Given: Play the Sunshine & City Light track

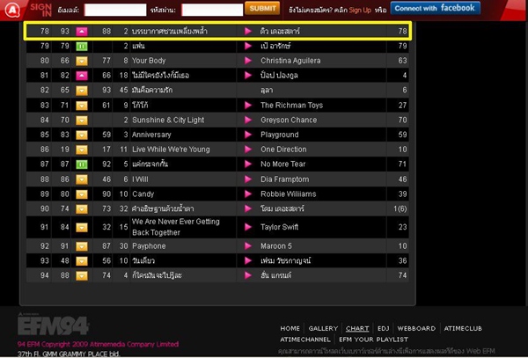Looking at the screenshot, I should pyautogui.click(x=248, y=120).
